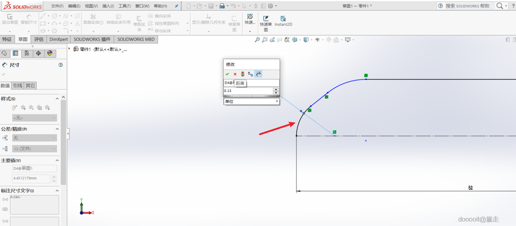
Task: Click the Instant2D button
Action: (283, 21)
